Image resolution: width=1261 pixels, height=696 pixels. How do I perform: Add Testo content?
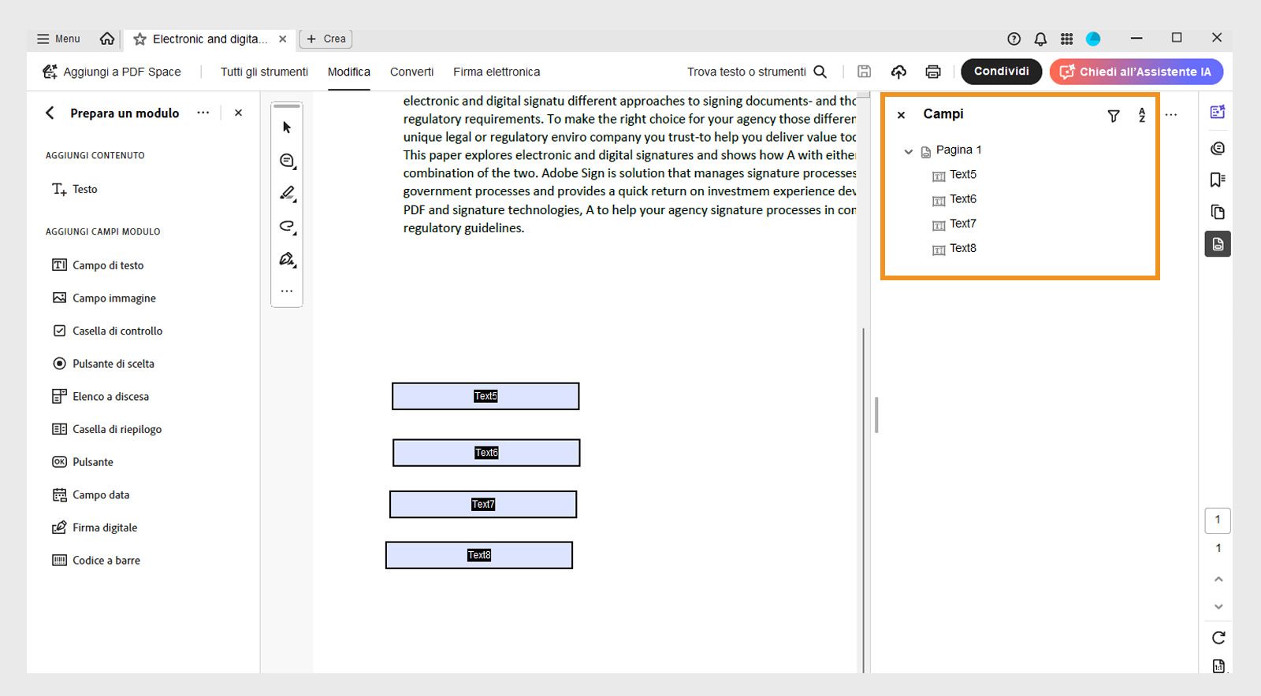[x=75, y=189]
